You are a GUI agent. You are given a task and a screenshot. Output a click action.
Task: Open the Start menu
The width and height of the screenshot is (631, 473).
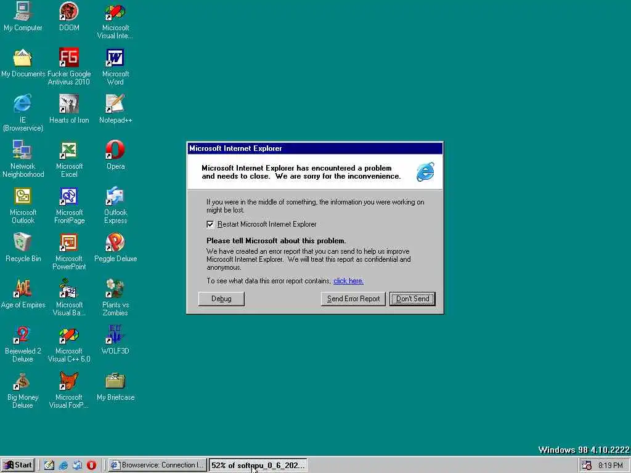tap(18, 465)
